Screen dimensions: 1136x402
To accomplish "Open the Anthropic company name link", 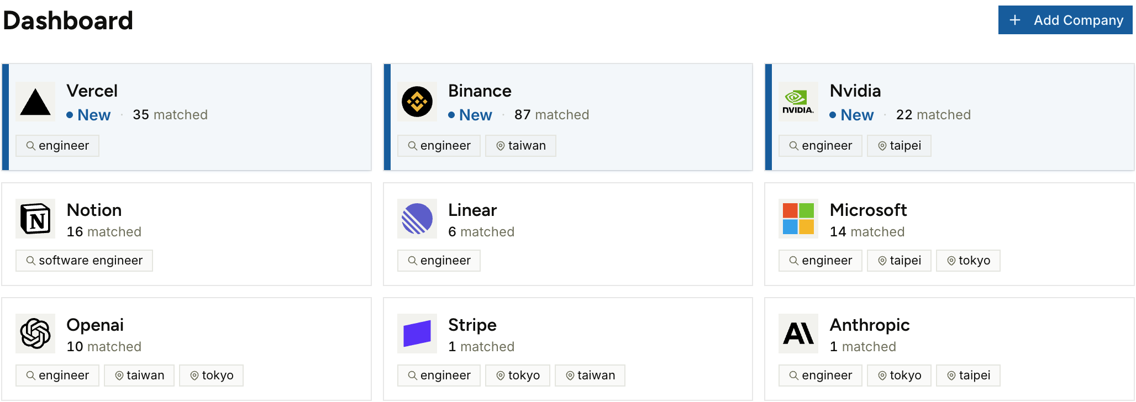I will tap(869, 325).
